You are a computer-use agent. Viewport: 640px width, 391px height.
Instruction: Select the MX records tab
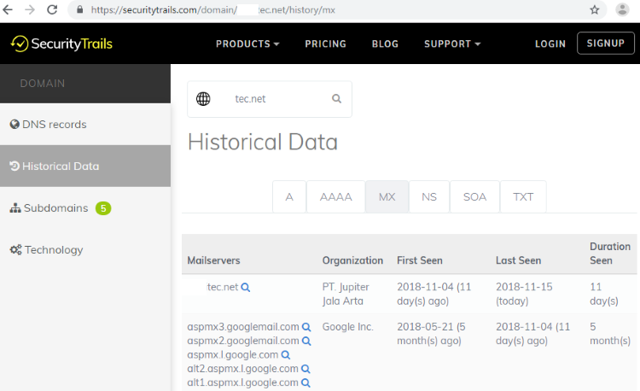tap(387, 196)
